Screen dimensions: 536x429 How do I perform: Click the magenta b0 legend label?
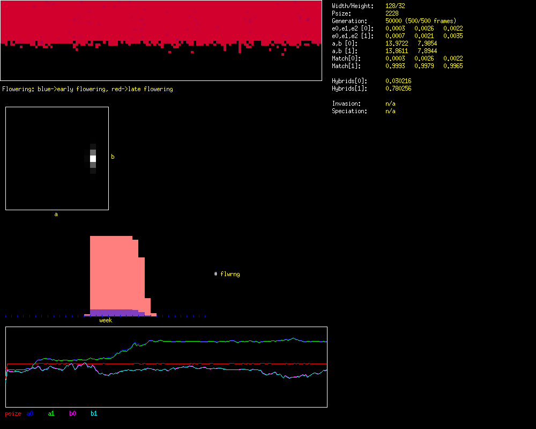click(x=72, y=413)
